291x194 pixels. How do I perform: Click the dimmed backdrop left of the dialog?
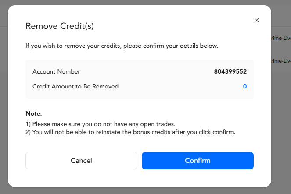(x=4, y=109)
